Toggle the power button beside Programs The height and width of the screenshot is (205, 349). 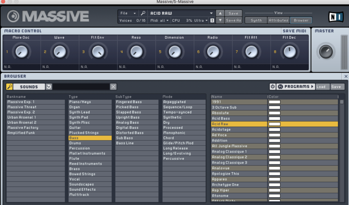pyautogui.click(x=272, y=87)
